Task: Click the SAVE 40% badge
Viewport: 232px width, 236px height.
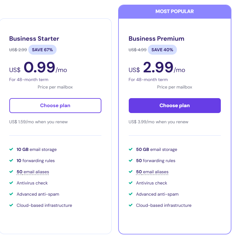Action: click(162, 50)
